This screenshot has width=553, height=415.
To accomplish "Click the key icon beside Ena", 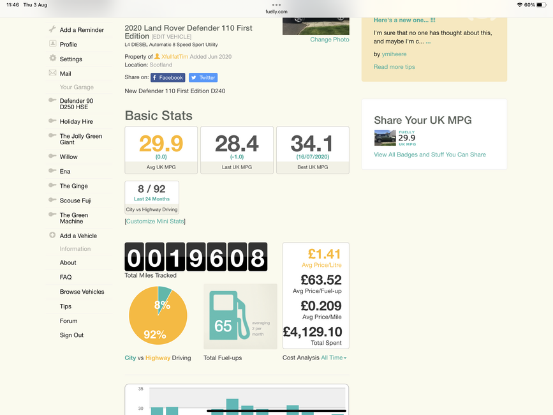I will click(x=52, y=170).
